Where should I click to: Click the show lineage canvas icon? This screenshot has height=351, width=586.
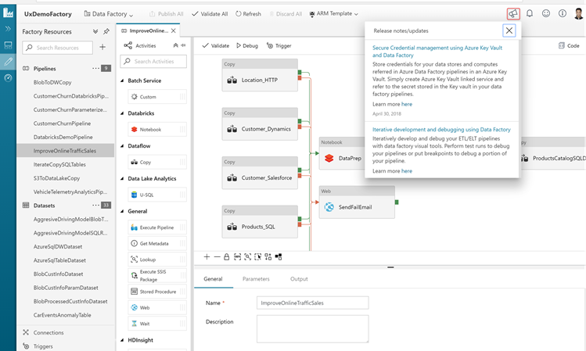pos(279,257)
